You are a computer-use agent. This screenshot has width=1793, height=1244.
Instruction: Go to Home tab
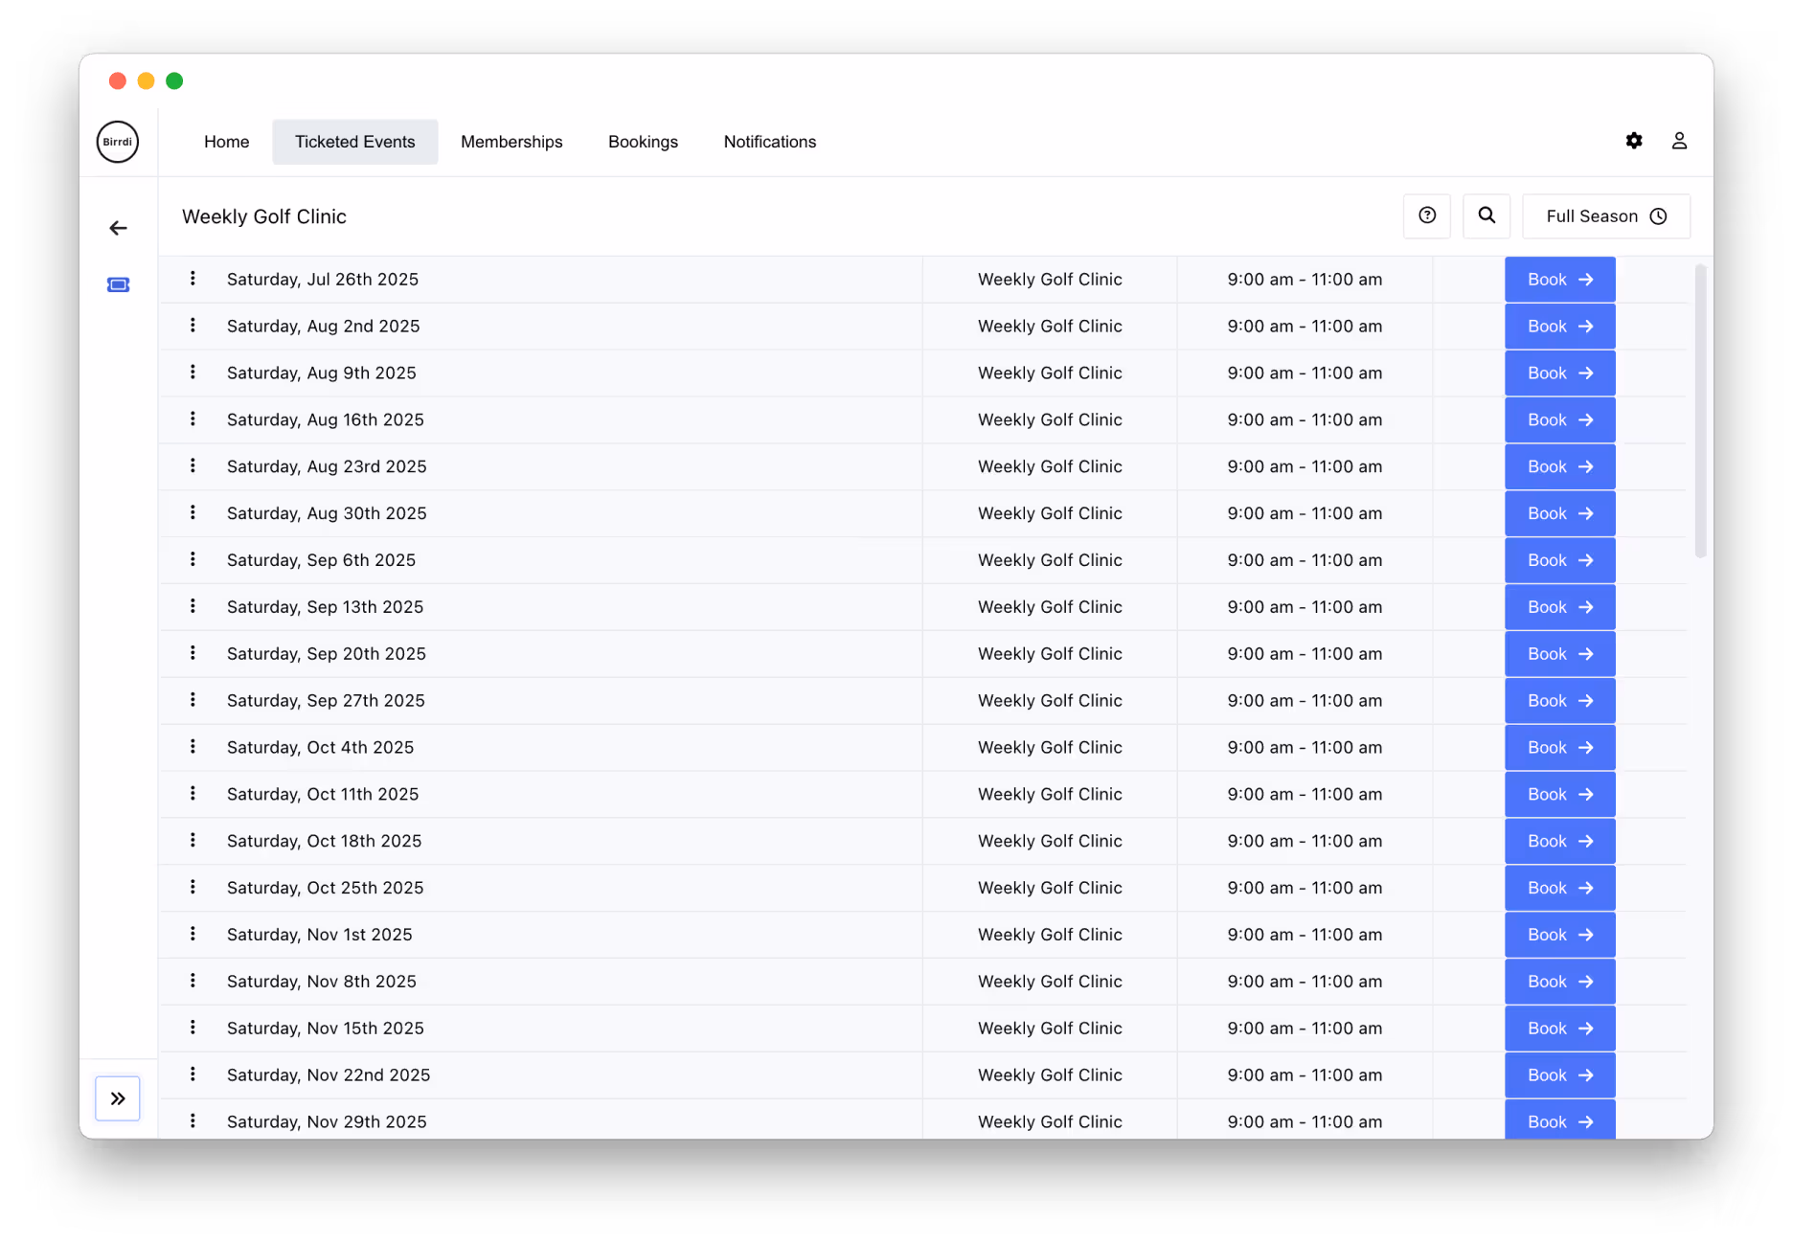click(x=226, y=142)
